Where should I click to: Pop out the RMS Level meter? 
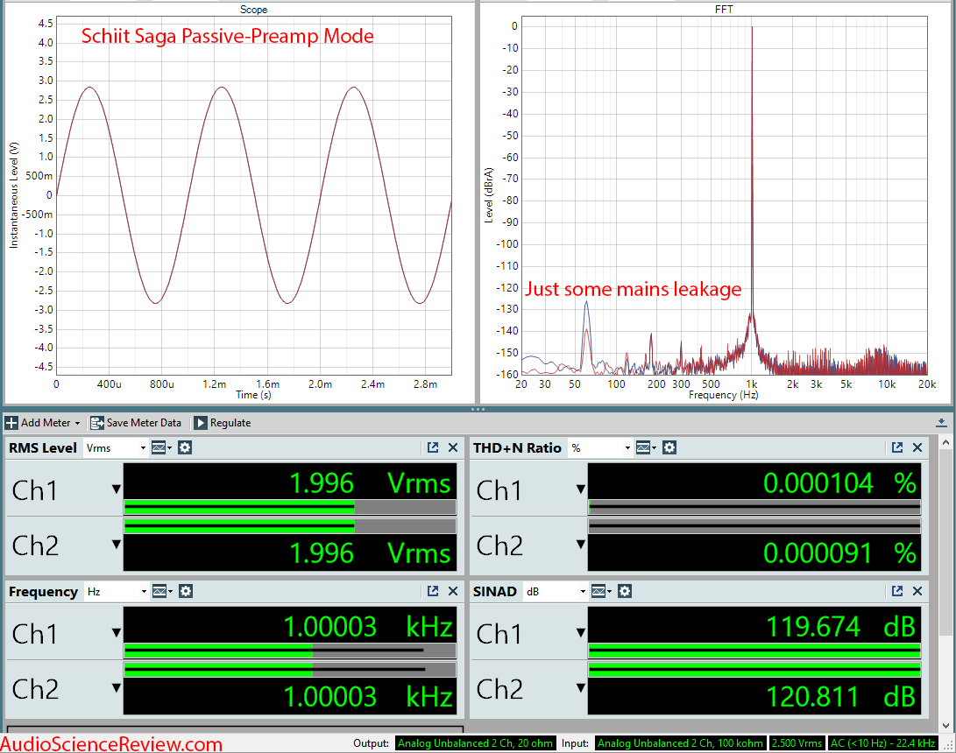point(433,447)
